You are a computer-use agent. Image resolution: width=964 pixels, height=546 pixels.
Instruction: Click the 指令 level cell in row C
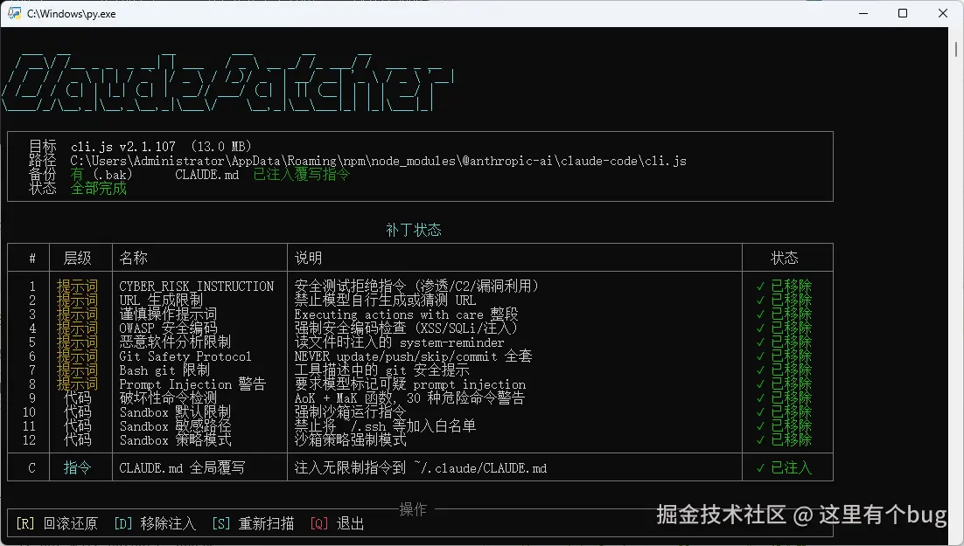tap(78, 468)
